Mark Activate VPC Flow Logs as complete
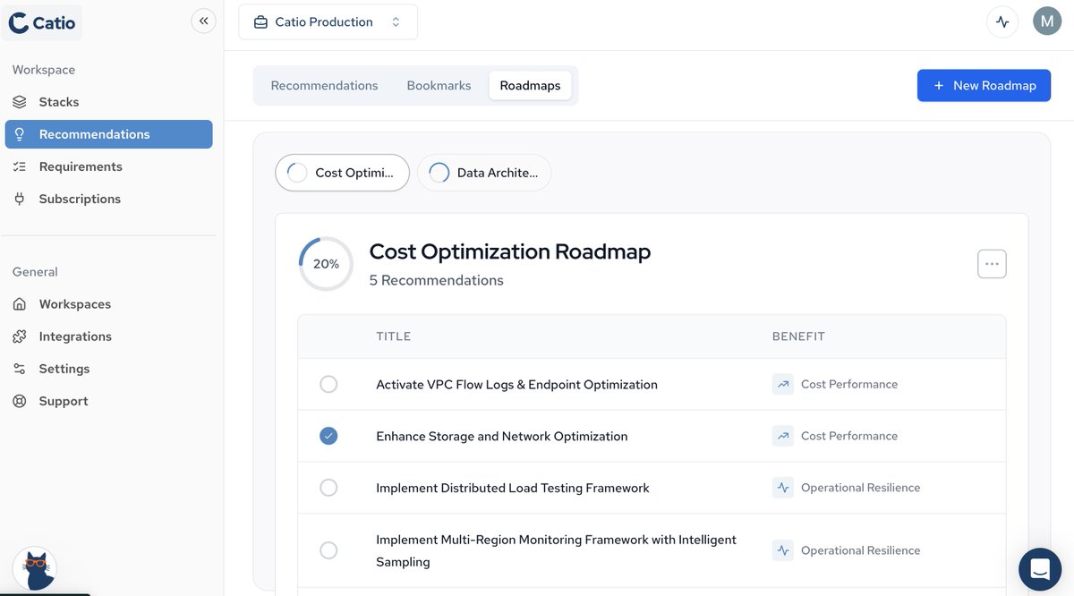This screenshot has height=596, width=1074. tap(328, 385)
